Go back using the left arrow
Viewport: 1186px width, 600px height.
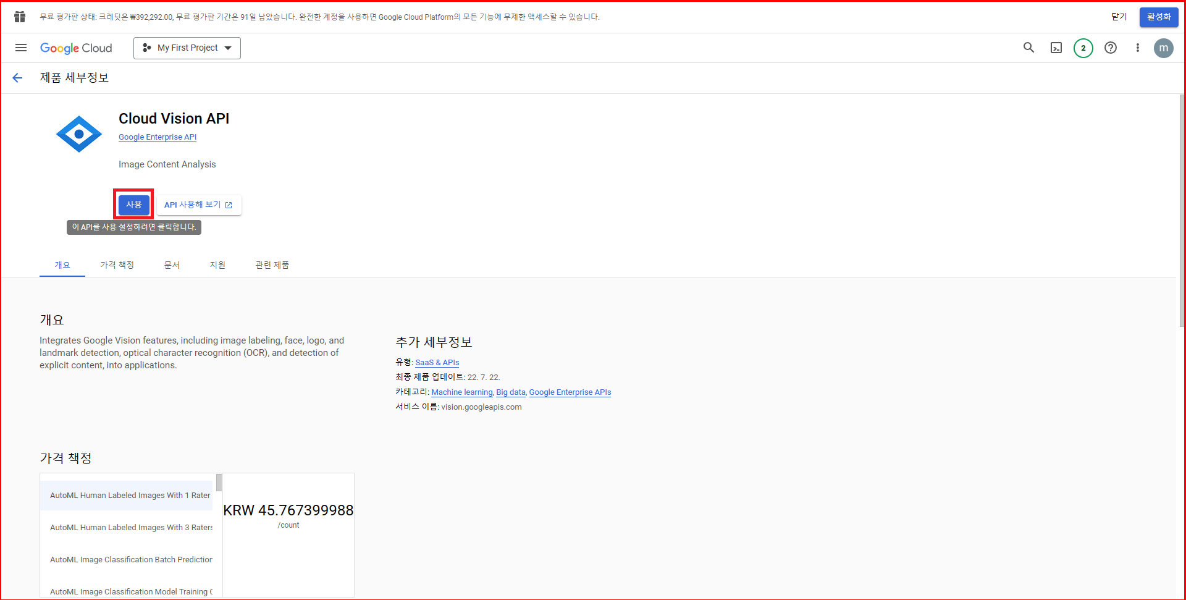pos(17,78)
